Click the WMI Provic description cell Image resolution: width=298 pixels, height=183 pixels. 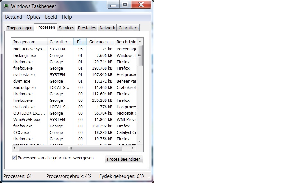[x=127, y=119]
